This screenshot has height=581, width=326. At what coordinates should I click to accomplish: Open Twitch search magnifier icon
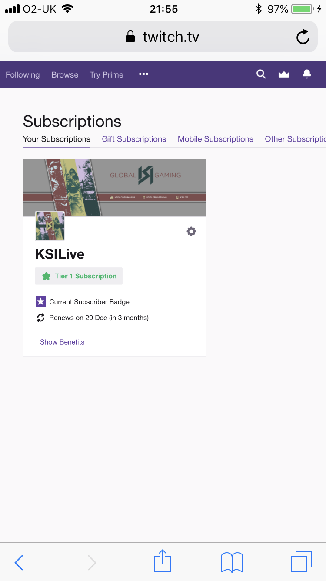(x=261, y=74)
